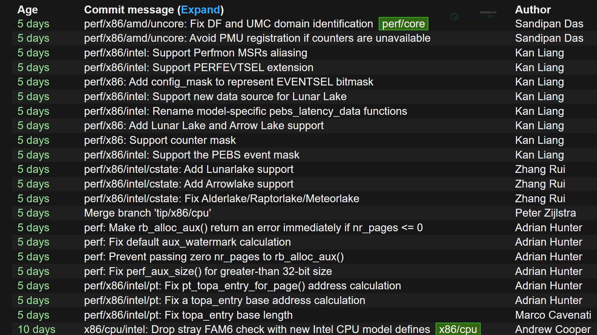597x335 pixels.
Task: Open the x86/cpu branch tag
Action: coord(457,329)
